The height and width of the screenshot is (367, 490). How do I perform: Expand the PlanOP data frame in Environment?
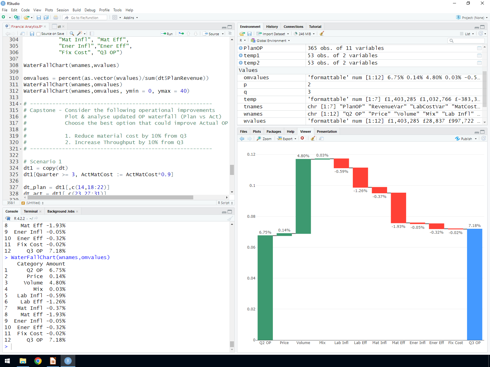click(241, 48)
